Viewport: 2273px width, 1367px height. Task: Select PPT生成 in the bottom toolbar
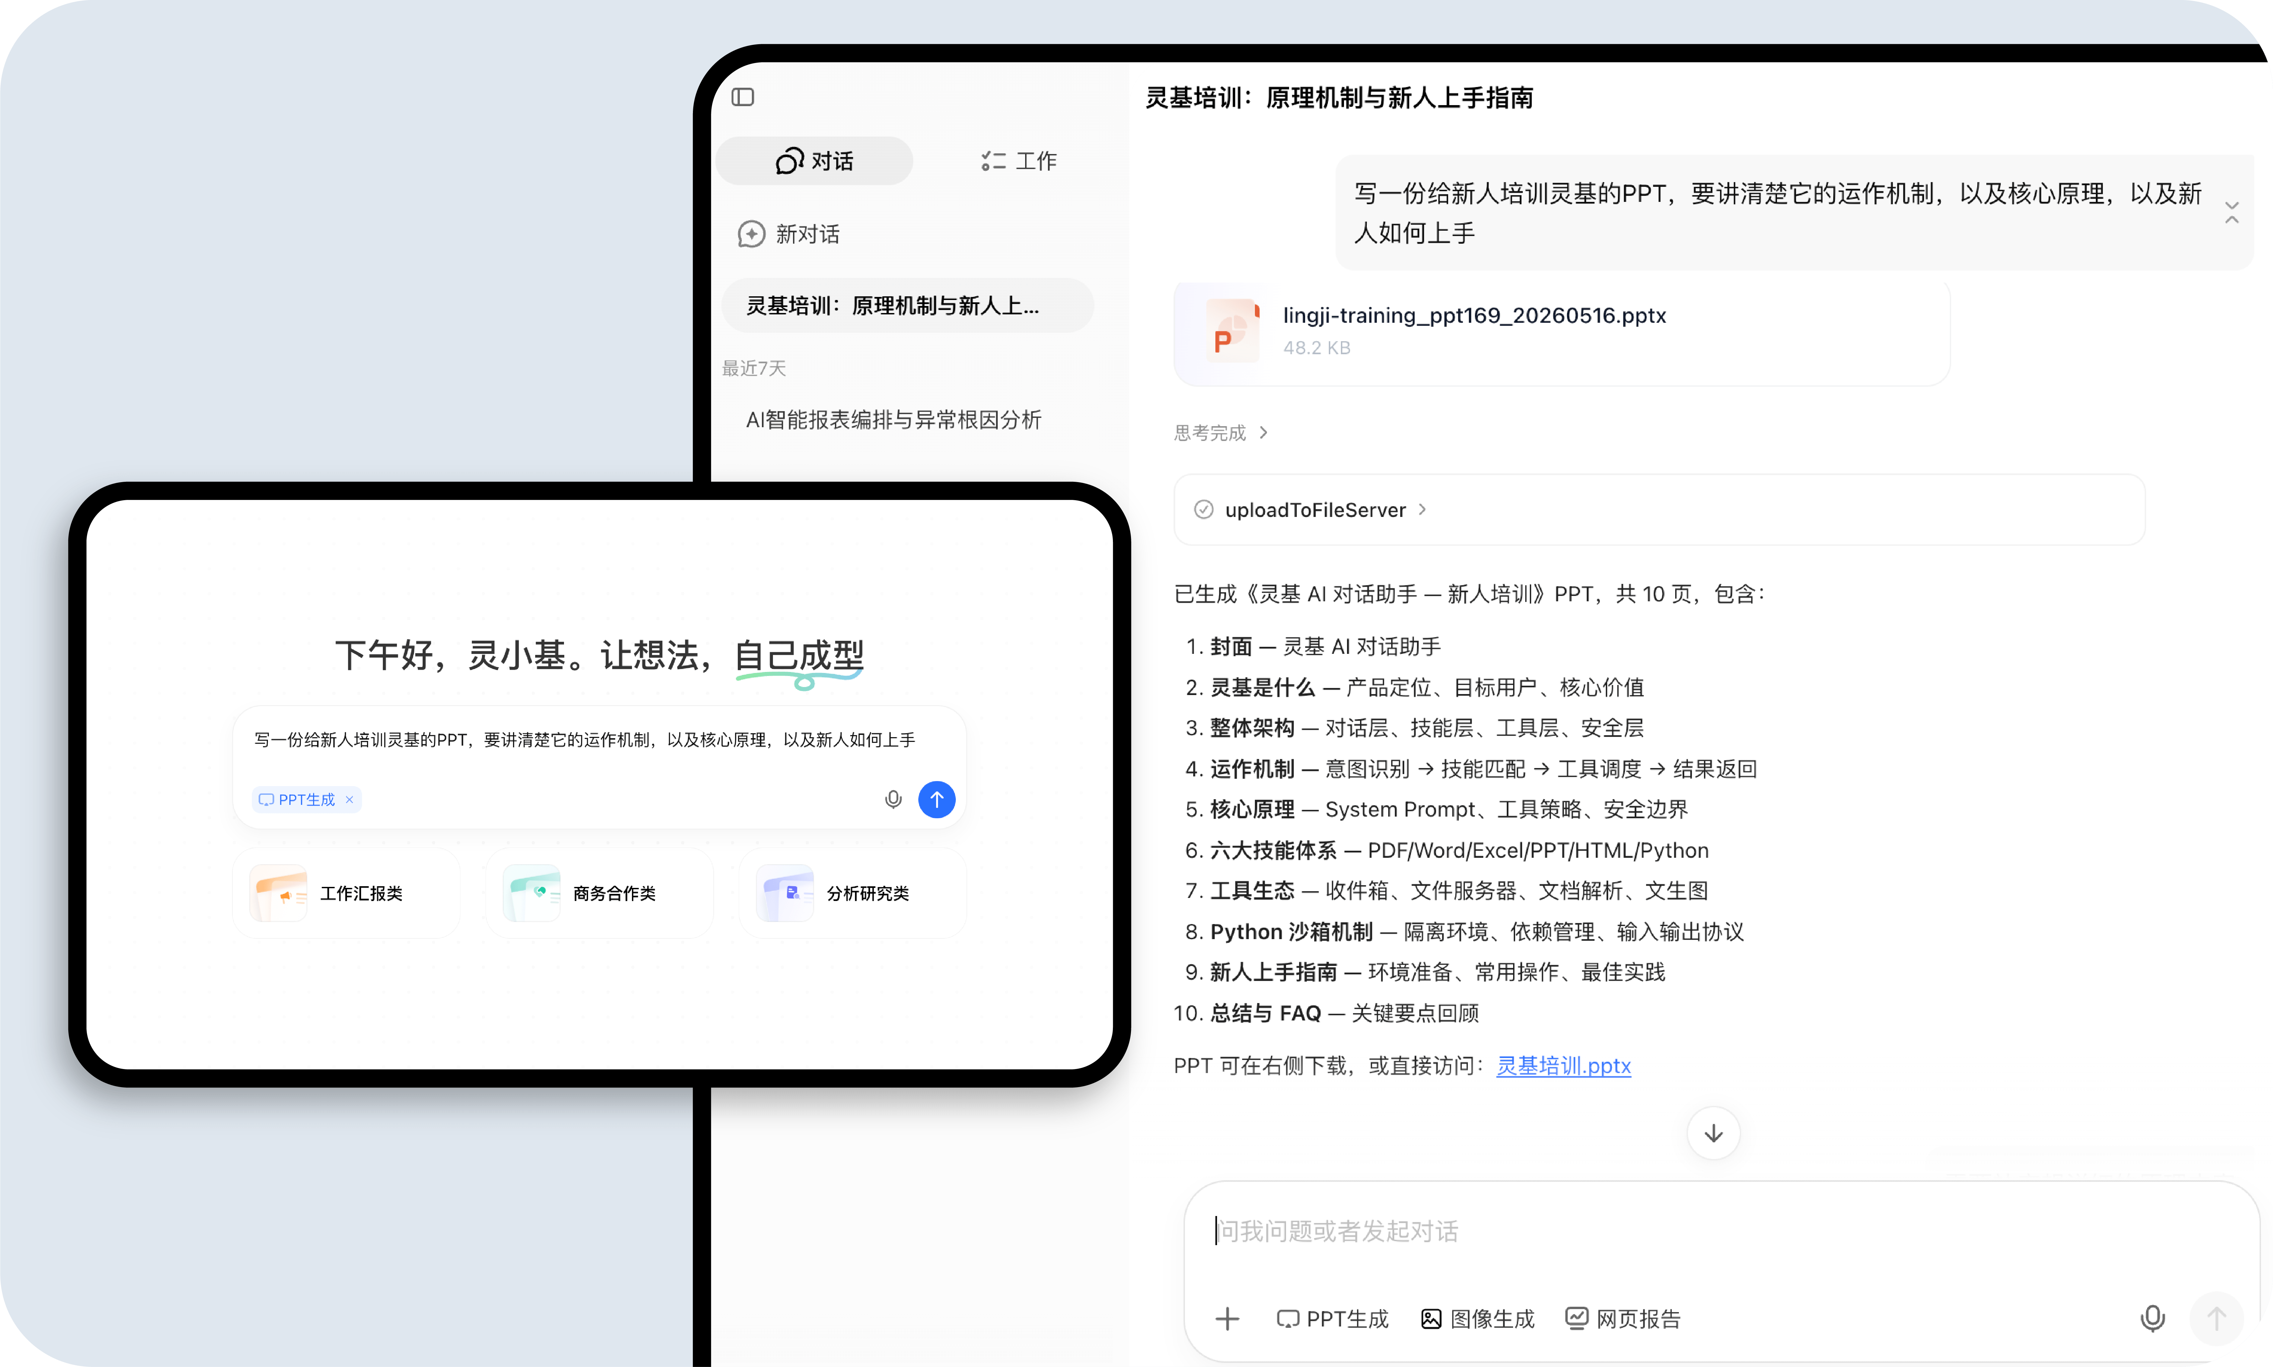click(1332, 1319)
